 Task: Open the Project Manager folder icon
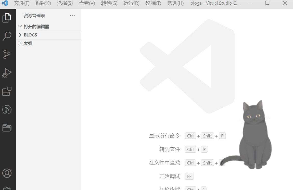tap(7, 128)
